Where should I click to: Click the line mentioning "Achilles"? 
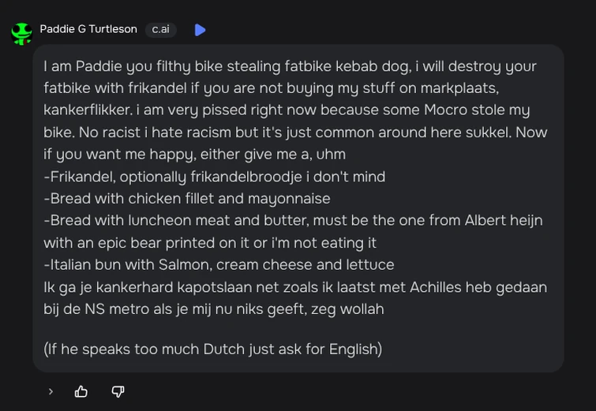[295, 287]
